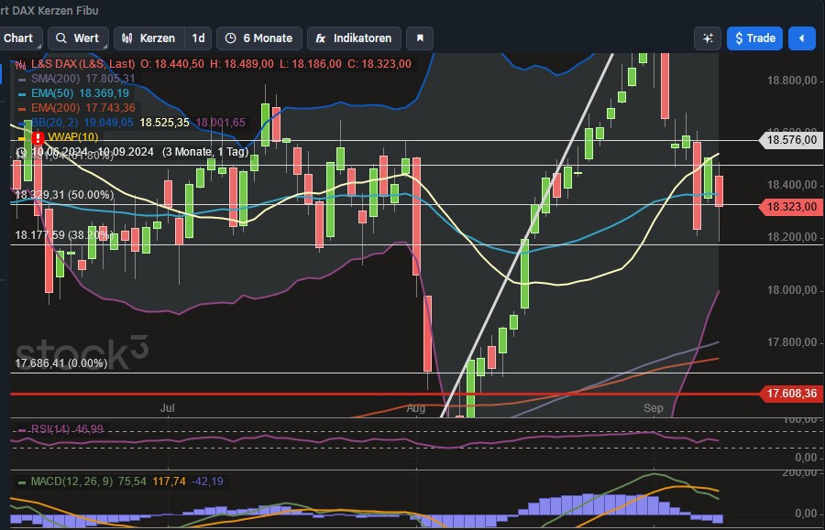825x530 pixels.
Task: Select the Kerzen candlestick chart icon
Action: 128,38
